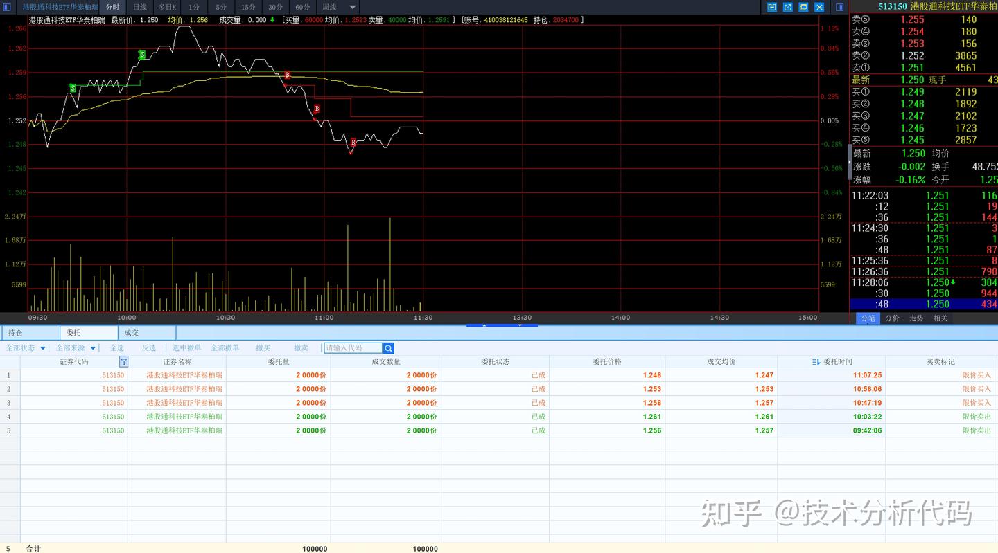This screenshot has width=998, height=553.
Task: Click the 港股通科技ETF华泰柏瑞 title tab
Action: (x=60, y=7)
